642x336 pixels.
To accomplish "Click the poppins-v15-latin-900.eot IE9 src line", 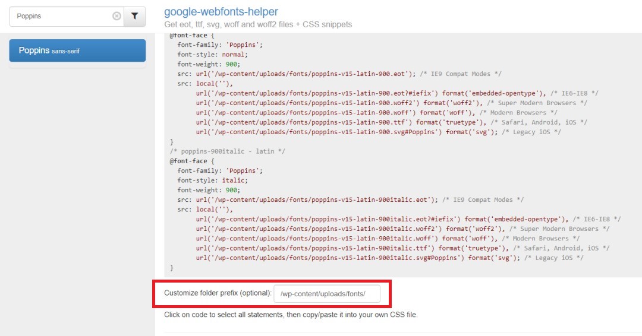I will point(339,74).
